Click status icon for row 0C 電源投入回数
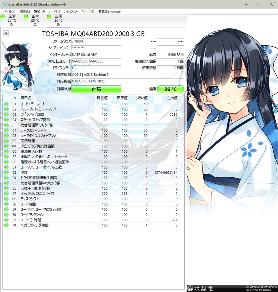Viewport: 278px width, 292px height. pos(6,151)
